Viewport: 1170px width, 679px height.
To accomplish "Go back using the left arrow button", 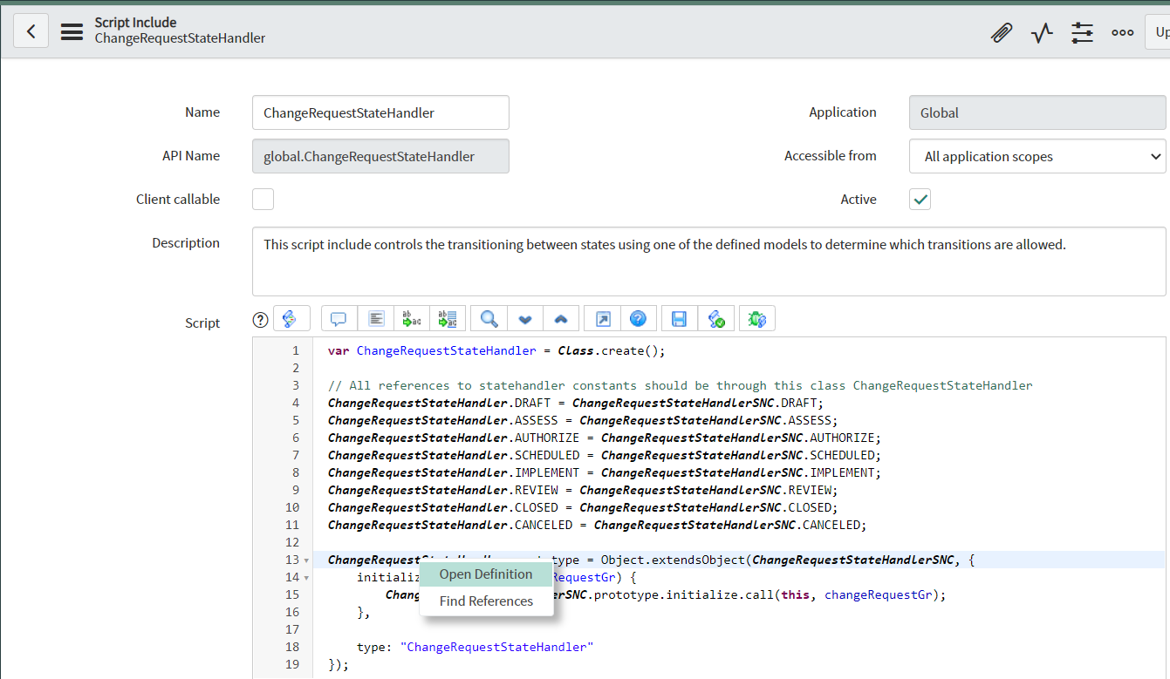I will (31, 31).
